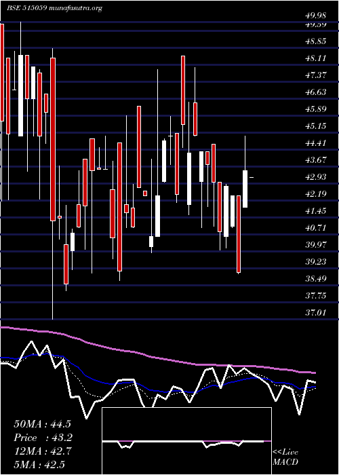Viewport: 339px width, 475px height.
Task: Click the tall red candle reaching 48.11 mid-chart
Action: [x=183, y=90]
